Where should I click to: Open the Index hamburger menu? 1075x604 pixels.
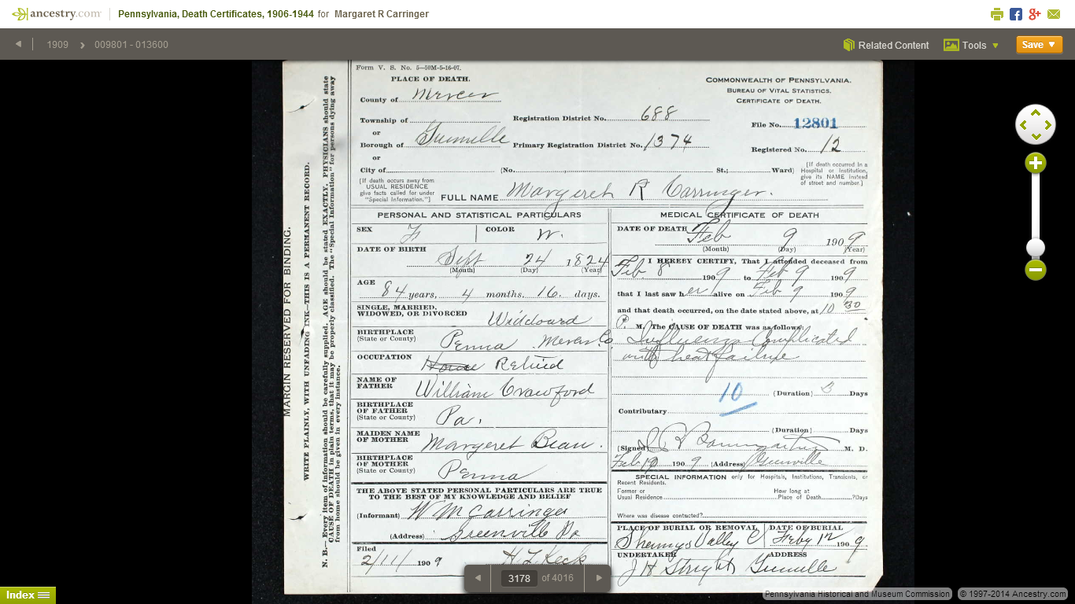44,595
